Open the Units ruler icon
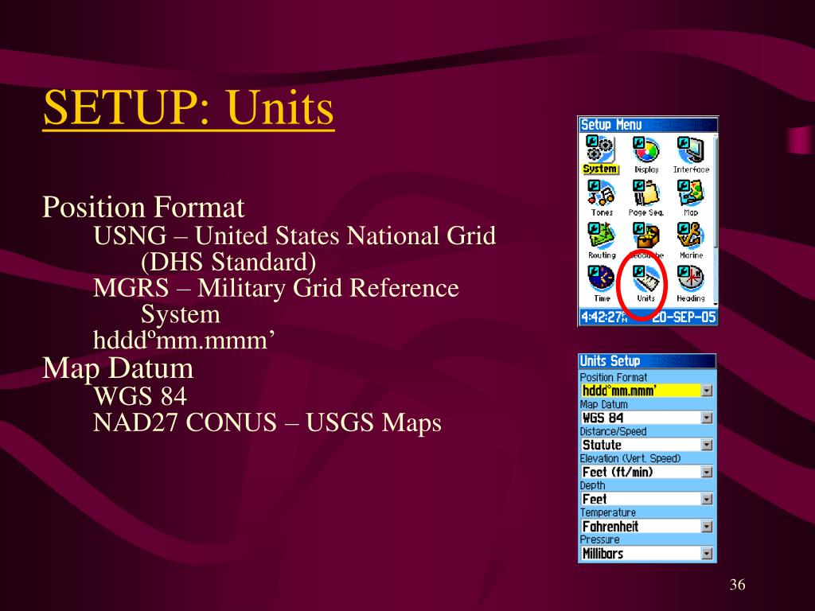Viewport: 815px width, 611px height. (x=646, y=279)
